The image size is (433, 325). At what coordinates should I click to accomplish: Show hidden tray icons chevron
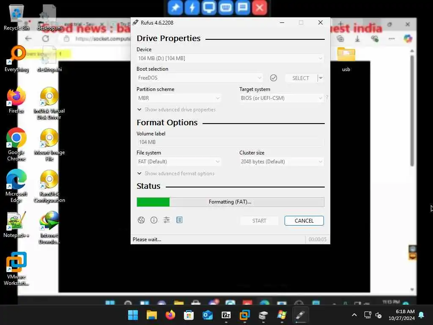tap(354, 315)
